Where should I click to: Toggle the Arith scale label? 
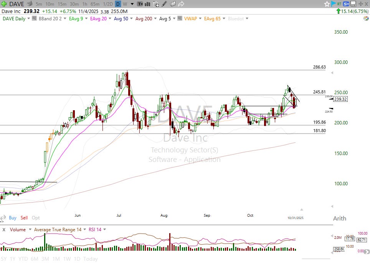340,218
